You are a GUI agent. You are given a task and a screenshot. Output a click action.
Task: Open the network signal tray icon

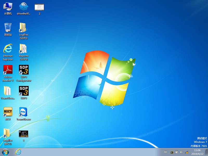186,152
